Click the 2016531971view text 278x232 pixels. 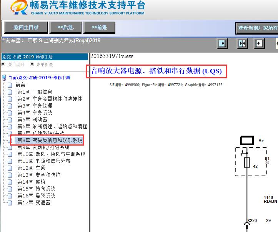click(112, 56)
